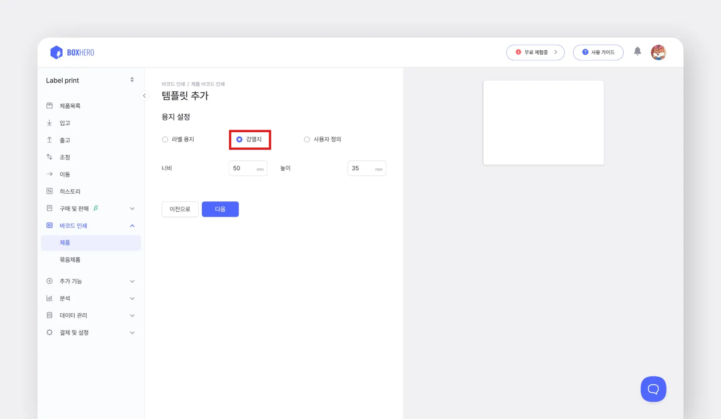Screen dimensions: 721x419
Task: Click the 이전으로 button
Action: [180, 209]
